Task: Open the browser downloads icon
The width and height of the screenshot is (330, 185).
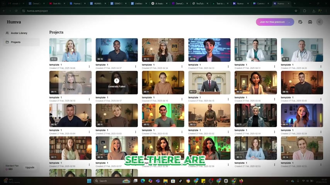Action: 314,11
